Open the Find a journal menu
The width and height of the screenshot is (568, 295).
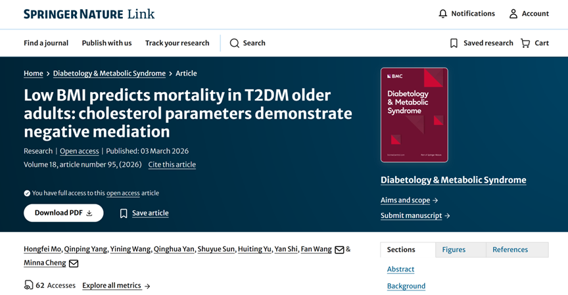pyautogui.click(x=46, y=43)
